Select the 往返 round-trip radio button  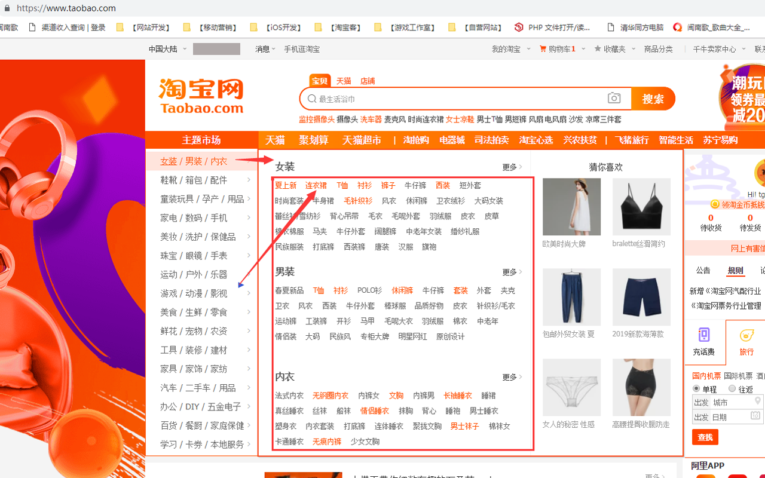pyautogui.click(x=732, y=388)
